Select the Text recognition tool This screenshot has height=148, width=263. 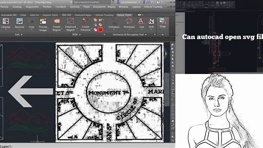(142, 23)
